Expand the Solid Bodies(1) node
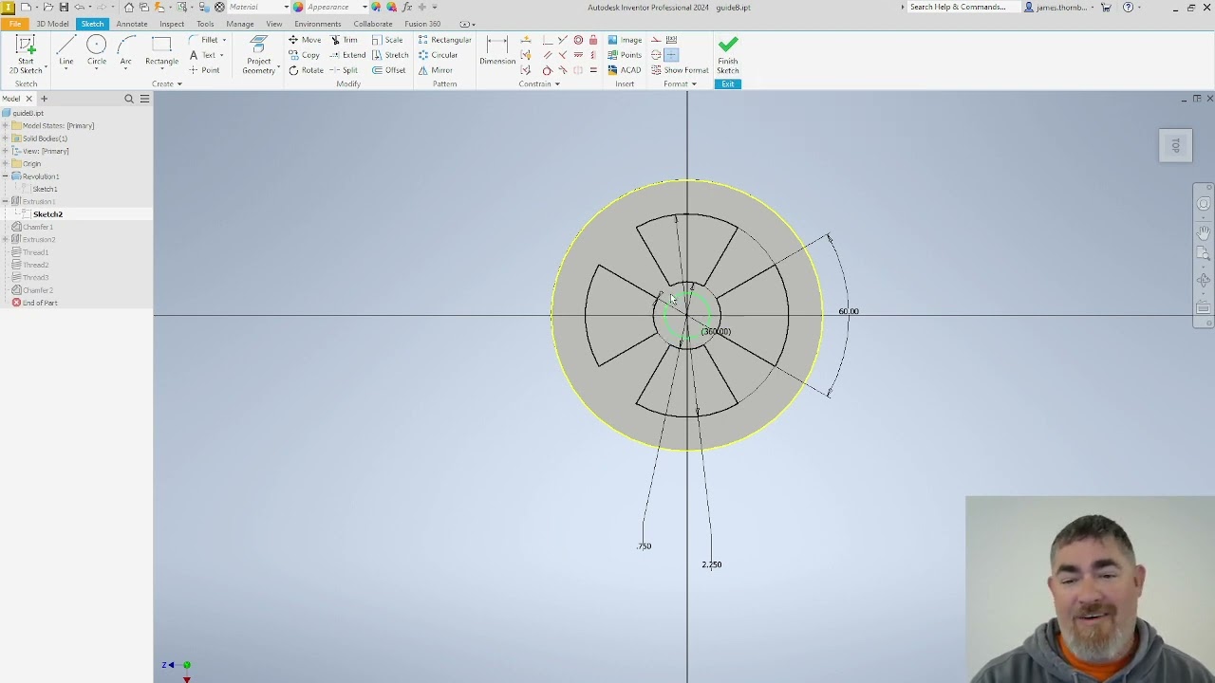Image resolution: width=1215 pixels, height=683 pixels. (x=5, y=138)
